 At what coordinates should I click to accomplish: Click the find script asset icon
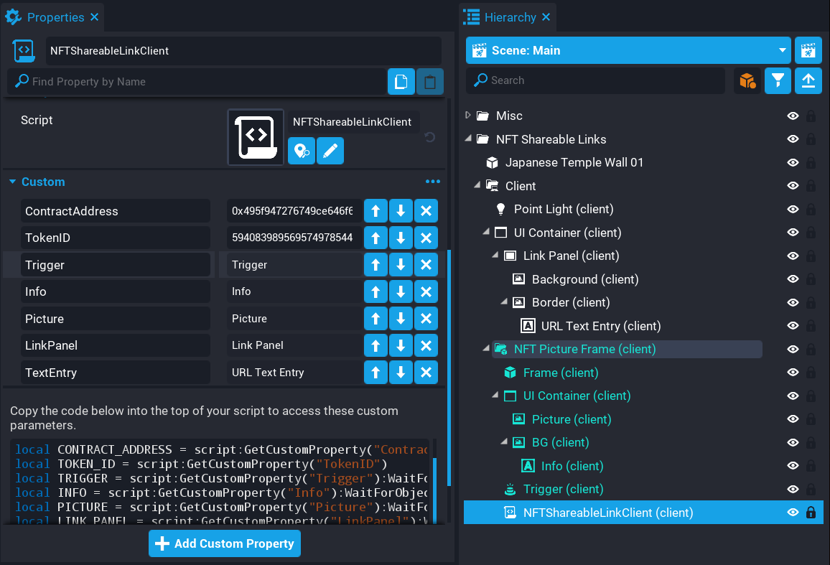click(302, 151)
